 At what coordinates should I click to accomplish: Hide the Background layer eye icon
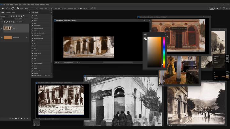pos(2,38)
